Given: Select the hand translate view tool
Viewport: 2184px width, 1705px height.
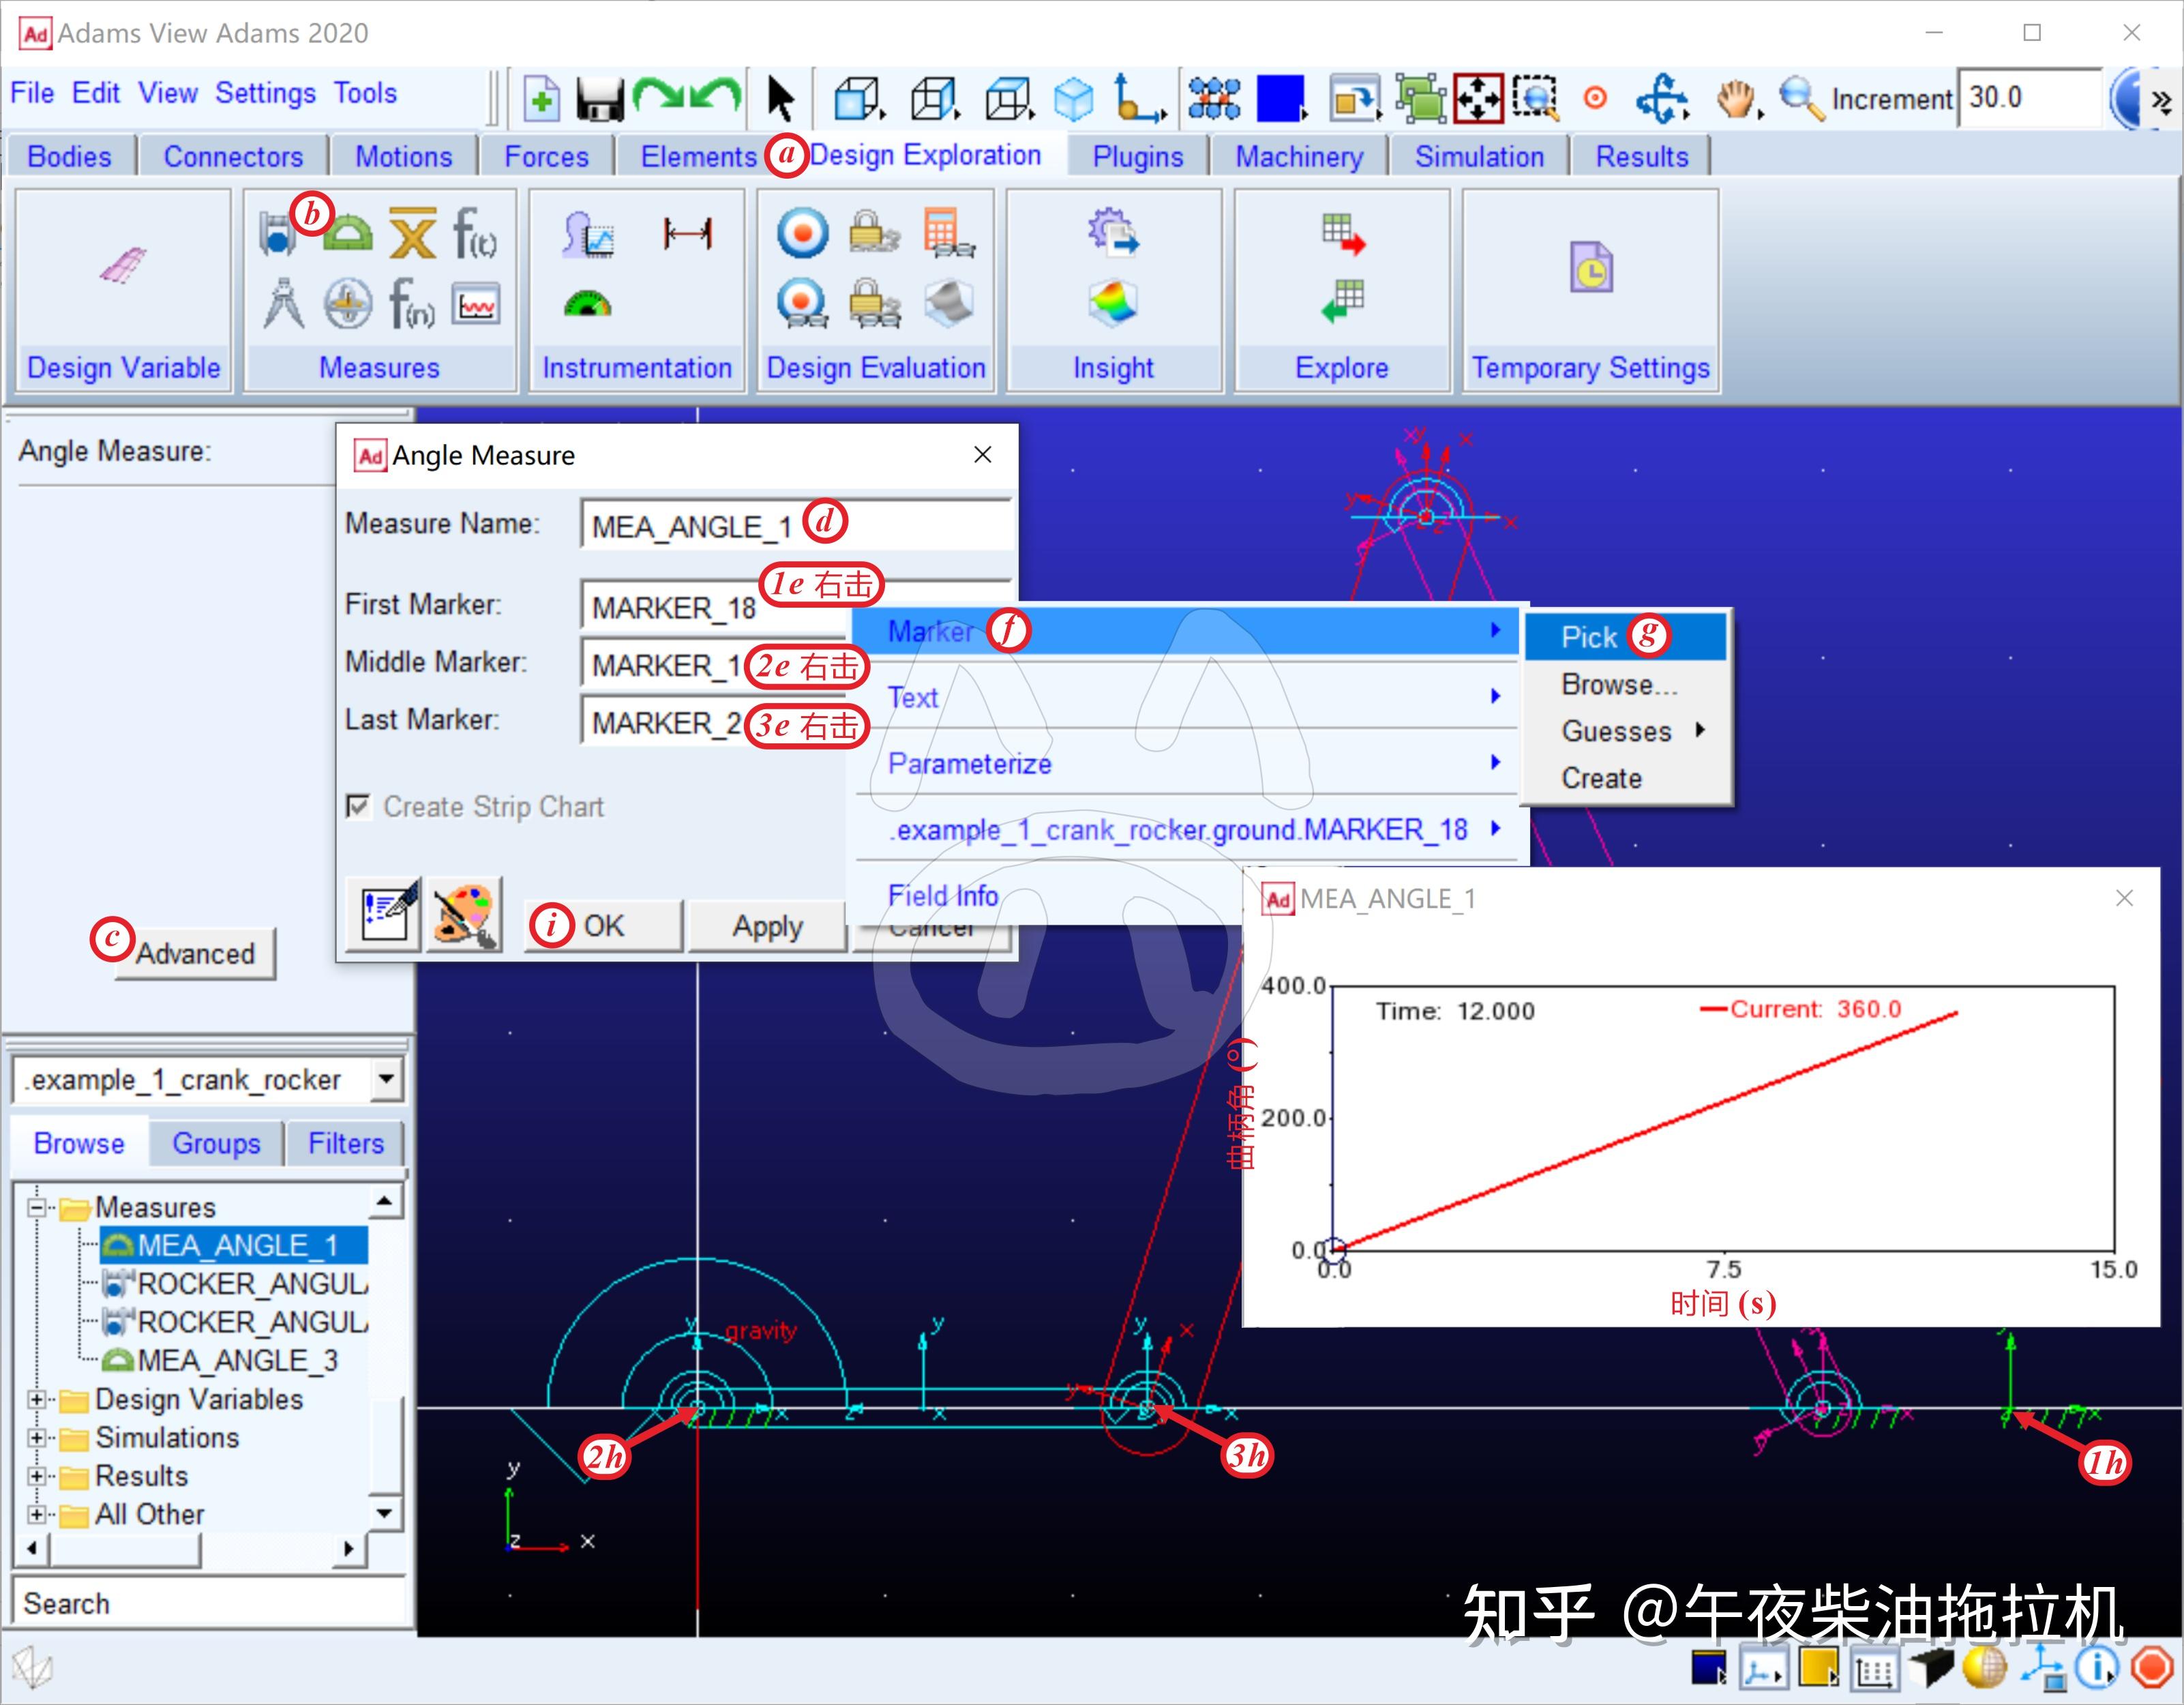Looking at the screenshot, I should pyautogui.click(x=1735, y=98).
